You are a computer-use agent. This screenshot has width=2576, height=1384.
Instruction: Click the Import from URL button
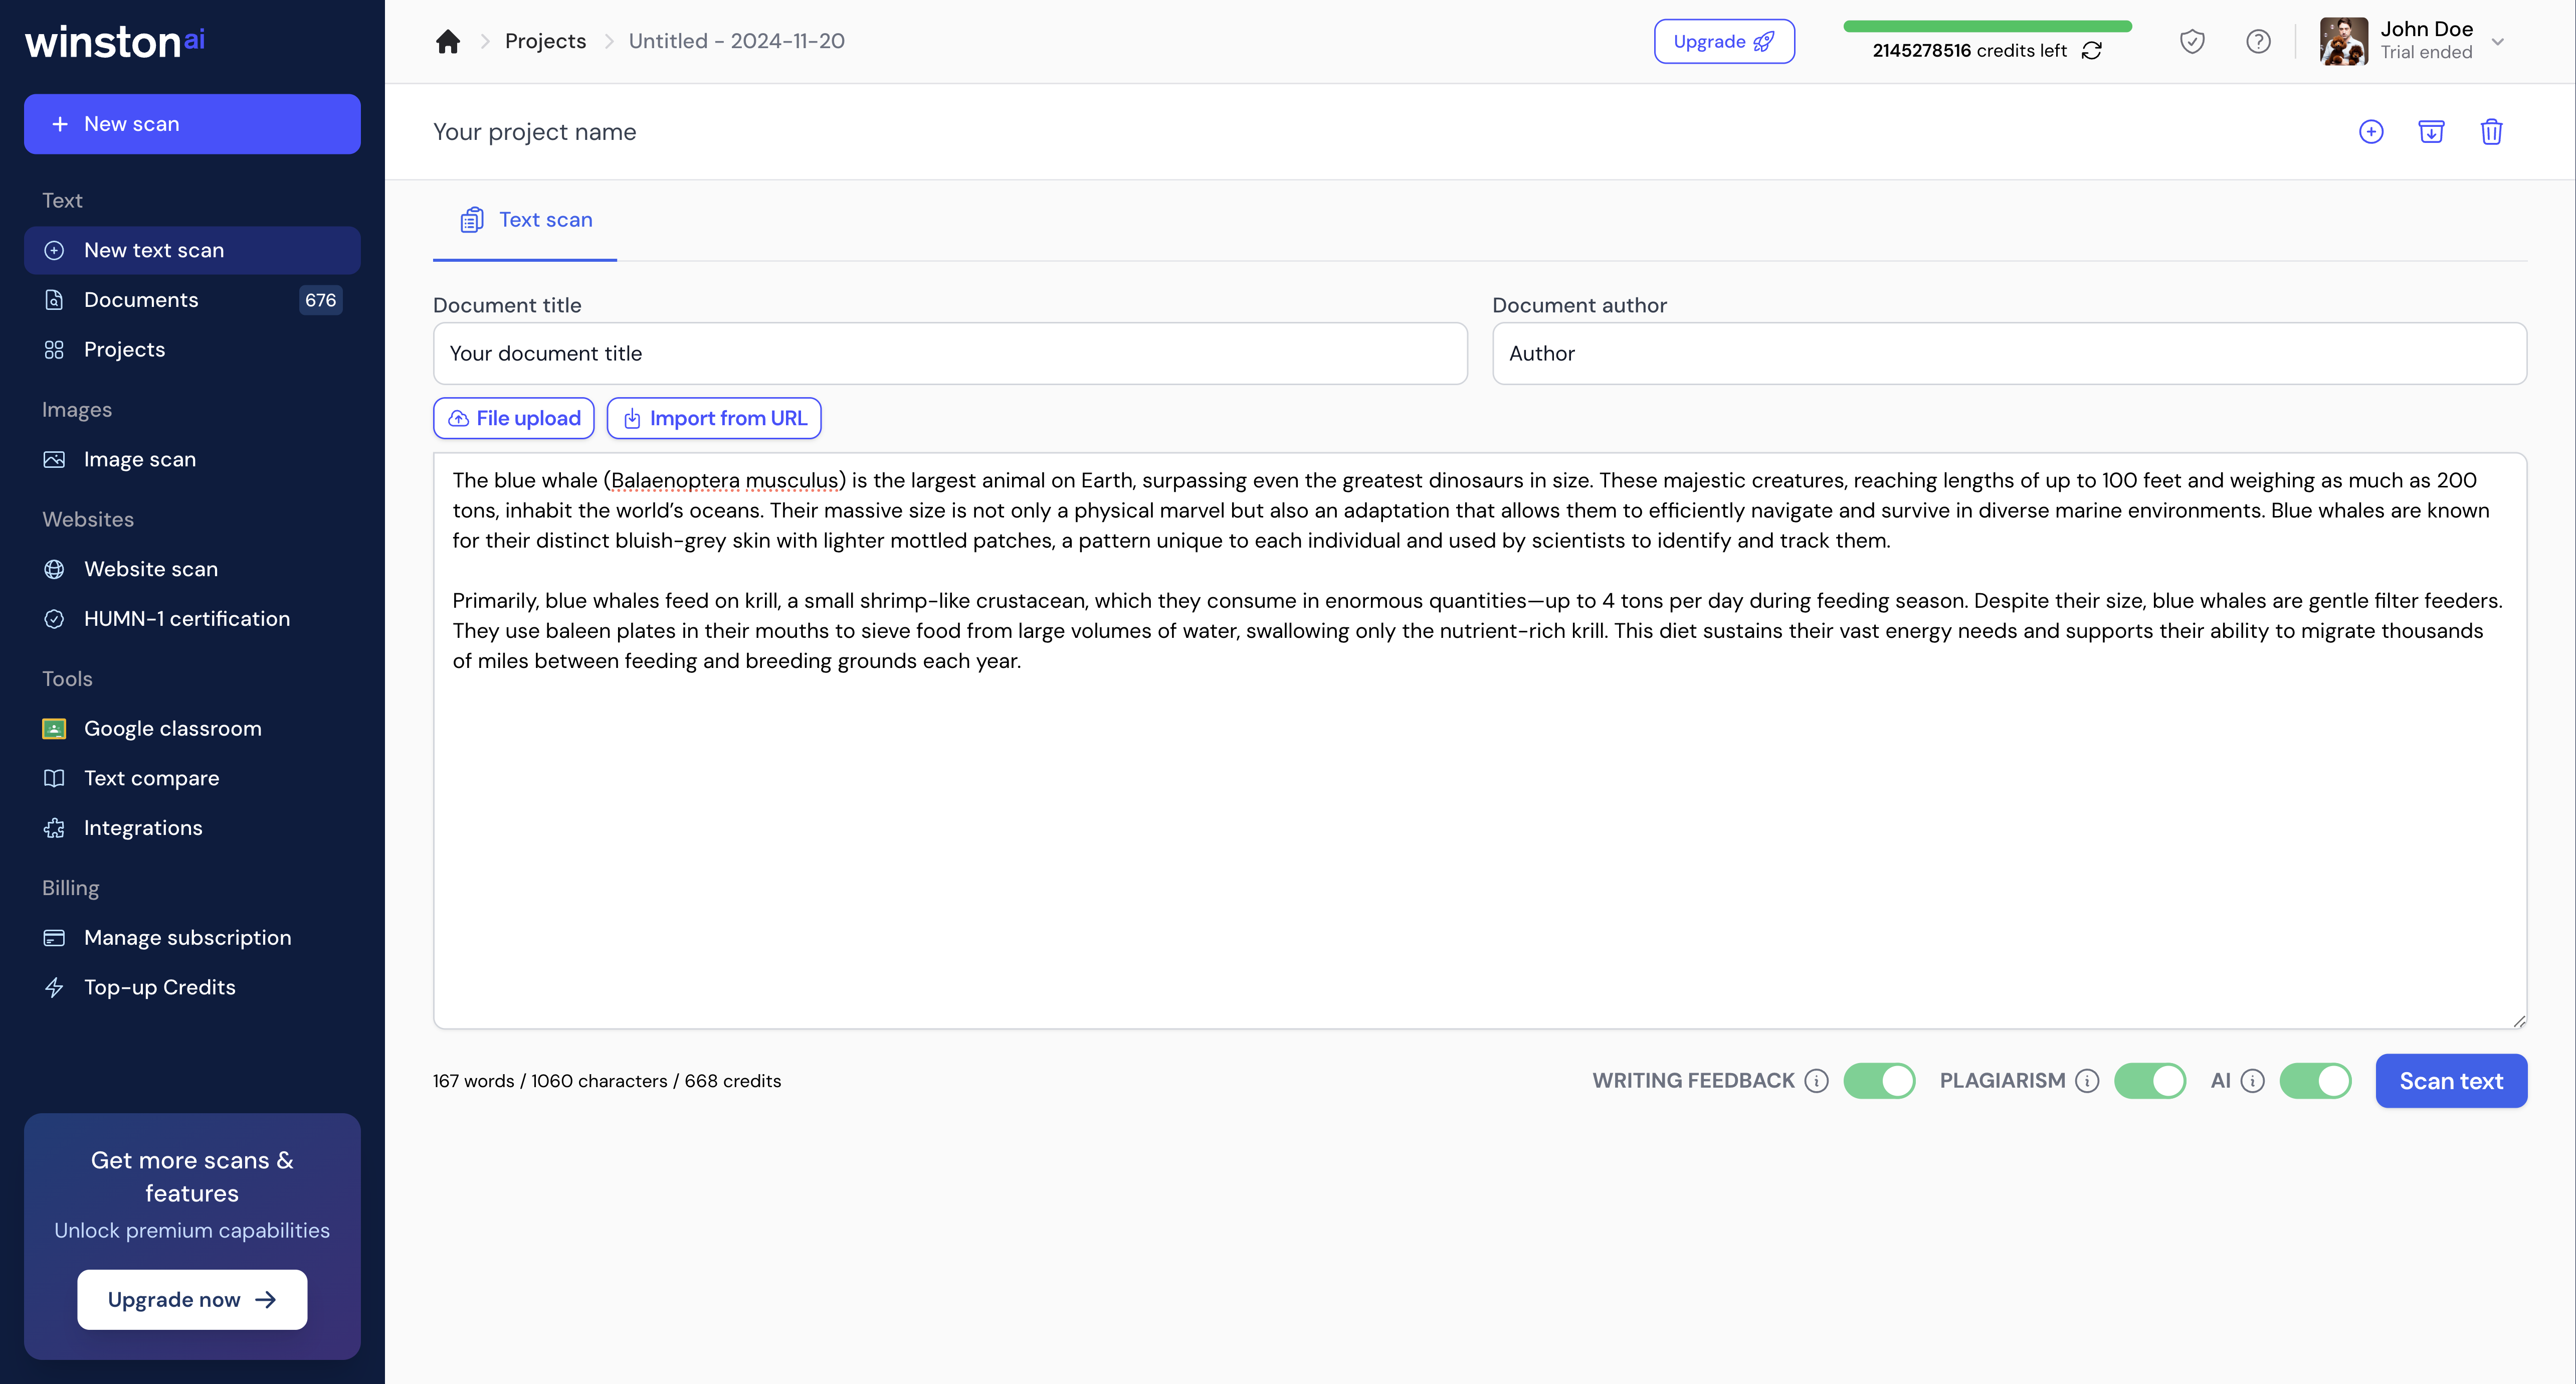click(714, 418)
